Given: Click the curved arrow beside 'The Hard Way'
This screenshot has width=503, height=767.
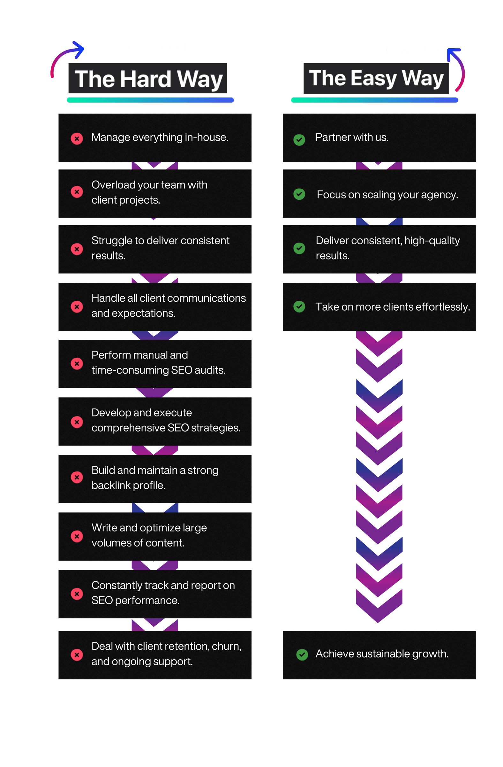Looking at the screenshot, I should click(67, 59).
